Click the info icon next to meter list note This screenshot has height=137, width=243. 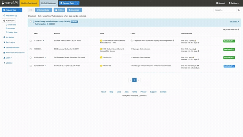[x=238, y=30]
